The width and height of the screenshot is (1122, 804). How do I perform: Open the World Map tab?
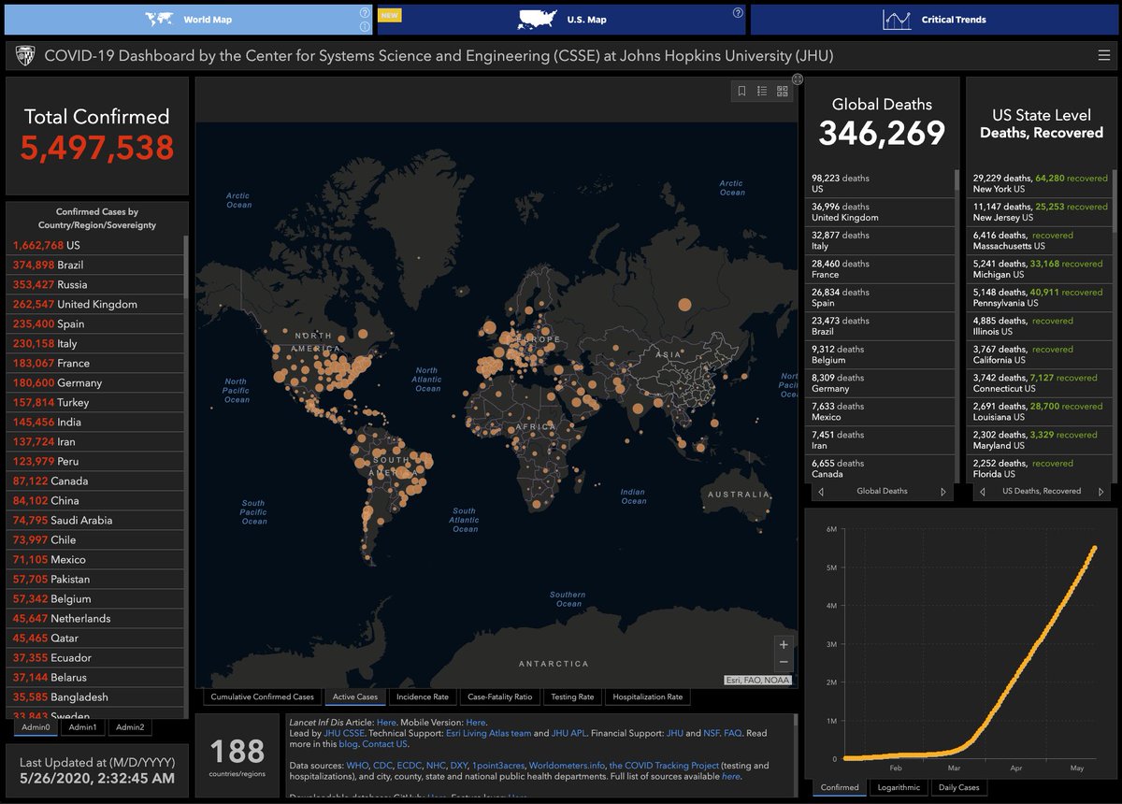187,19
